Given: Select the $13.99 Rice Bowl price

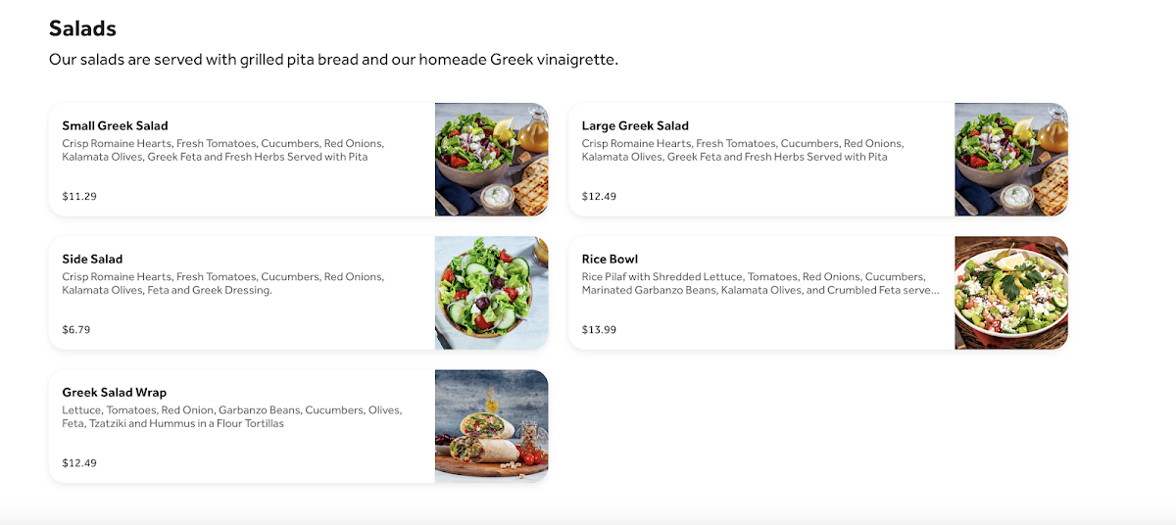Looking at the screenshot, I should coord(599,330).
